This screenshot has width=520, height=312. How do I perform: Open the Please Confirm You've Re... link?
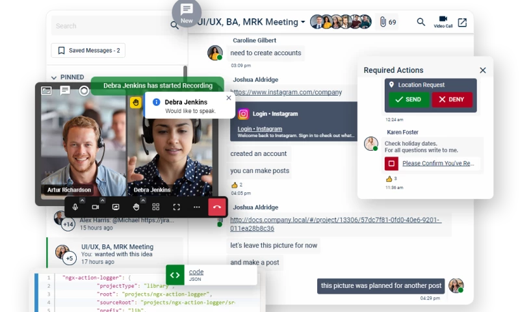[x=438, y=163]
